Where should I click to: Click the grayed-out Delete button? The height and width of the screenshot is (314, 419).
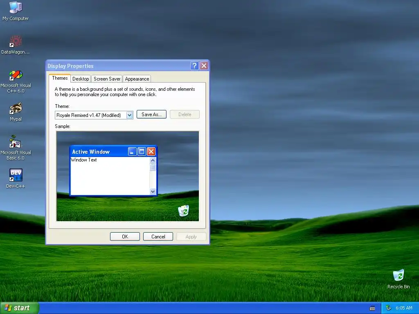click(185, 114)
